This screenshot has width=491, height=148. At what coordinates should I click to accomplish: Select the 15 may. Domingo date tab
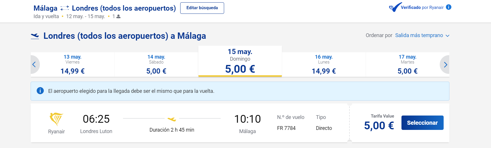(x=240, y=61)
